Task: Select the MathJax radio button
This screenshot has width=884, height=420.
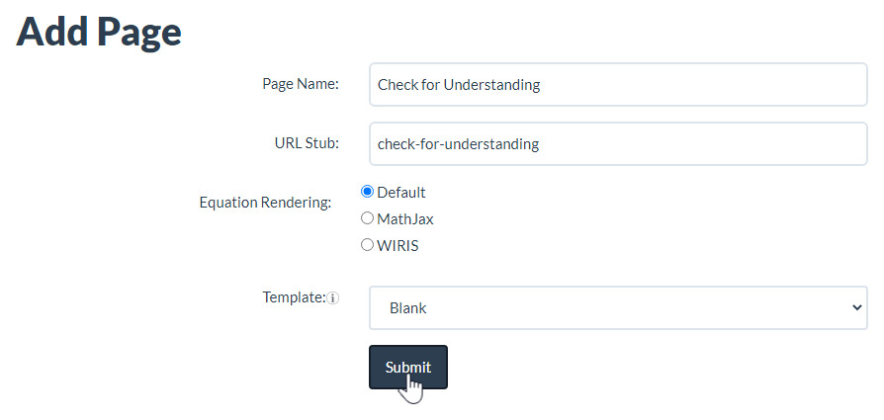Action: click(x=367, y=218)
